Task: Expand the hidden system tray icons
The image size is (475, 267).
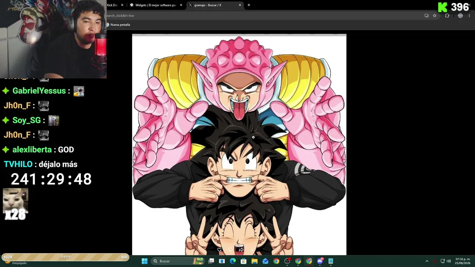Action: click(427, 261)
